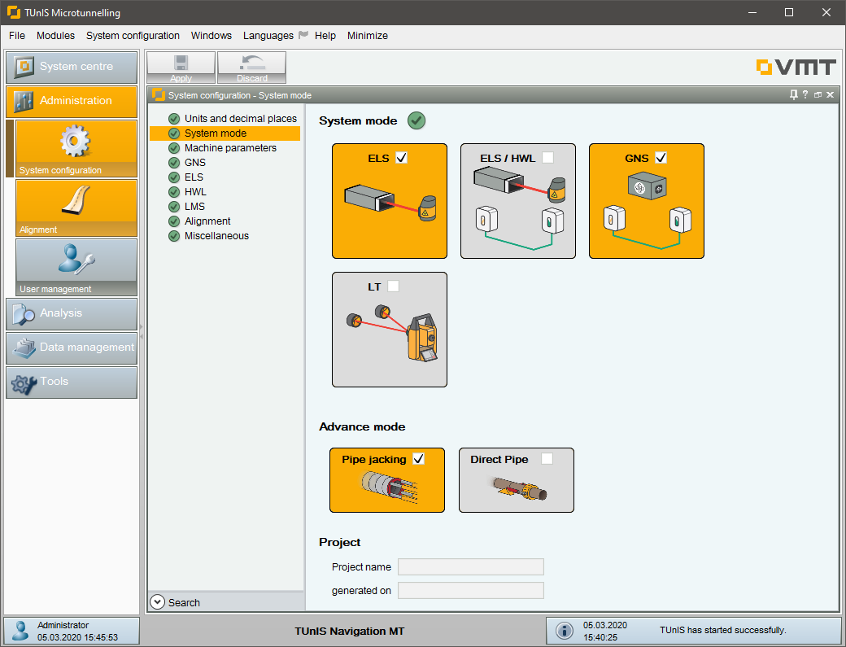Image resolution: width=846 pixels, height=647 pixels.
Task: Open the Alignment road icon tile
Action: 76,208
